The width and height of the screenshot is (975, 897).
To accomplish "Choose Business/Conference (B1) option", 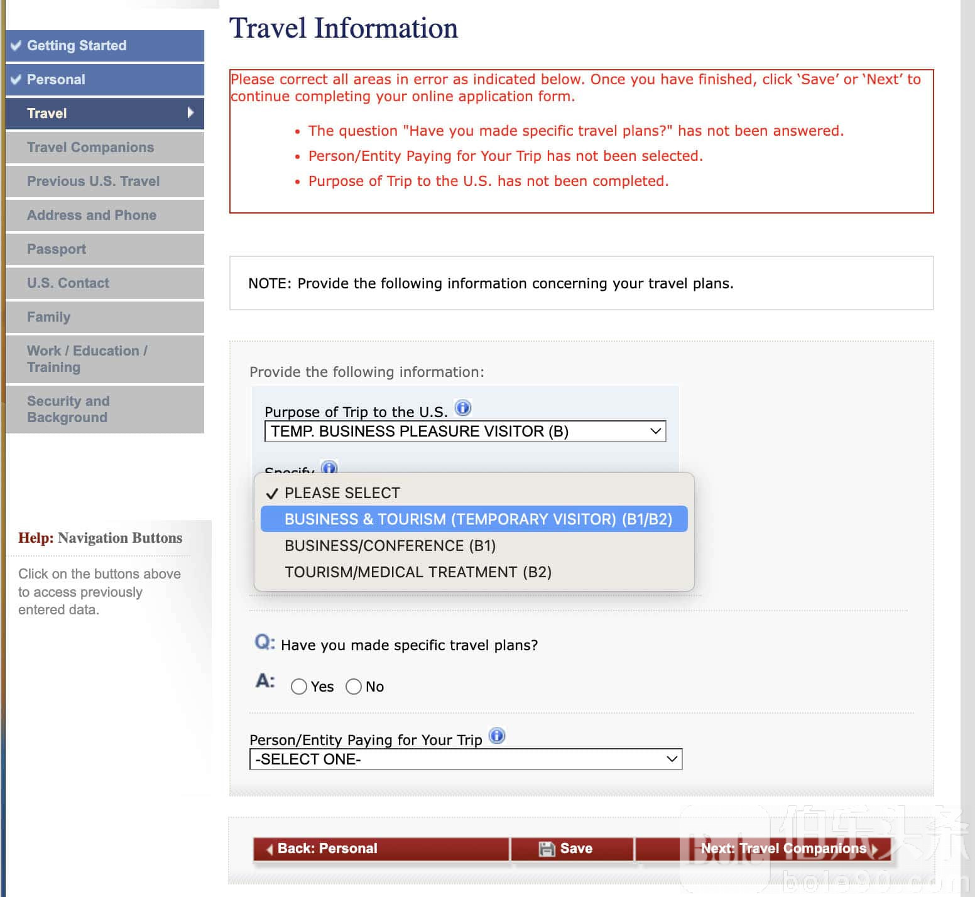I will click(x=390, y=546).
